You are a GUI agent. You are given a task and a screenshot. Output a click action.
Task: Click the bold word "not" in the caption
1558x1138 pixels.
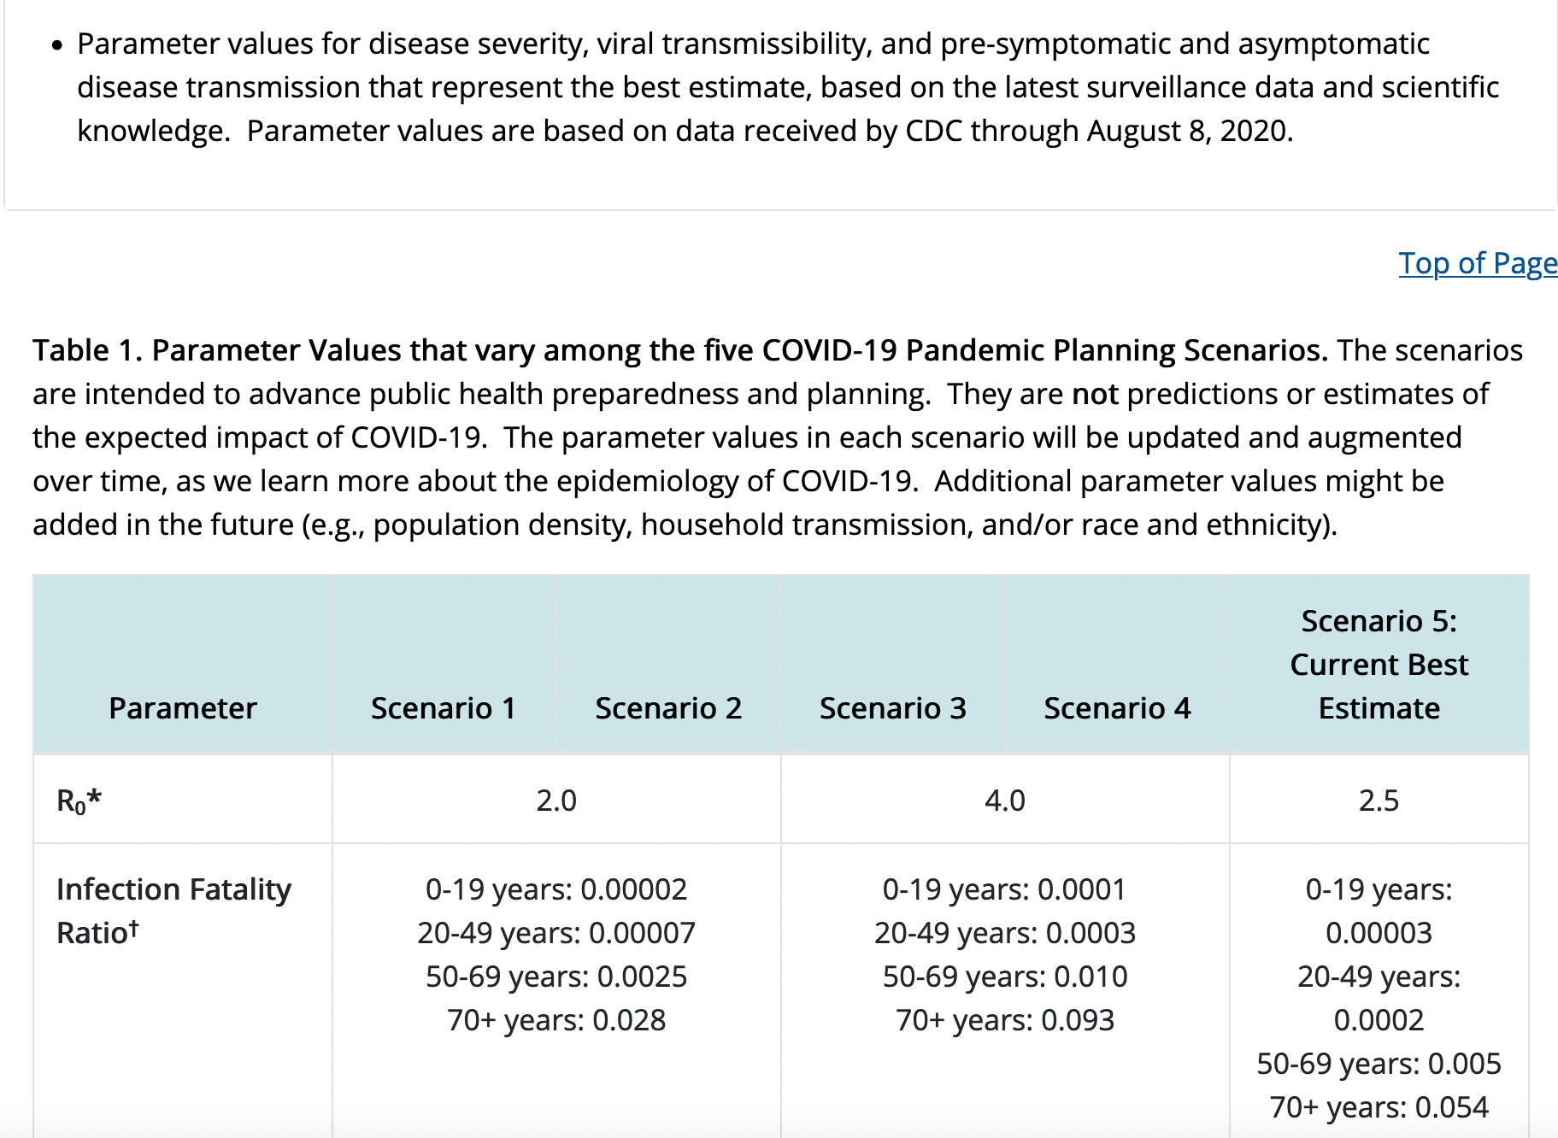[1095, 394]
